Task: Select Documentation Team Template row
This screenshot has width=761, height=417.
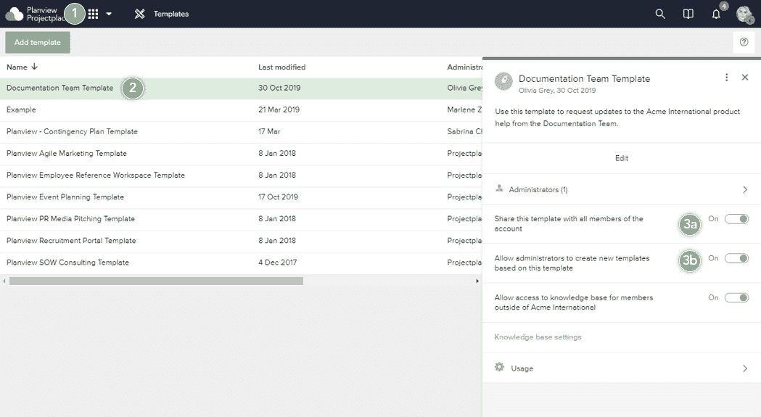Action: click(241, 88)
